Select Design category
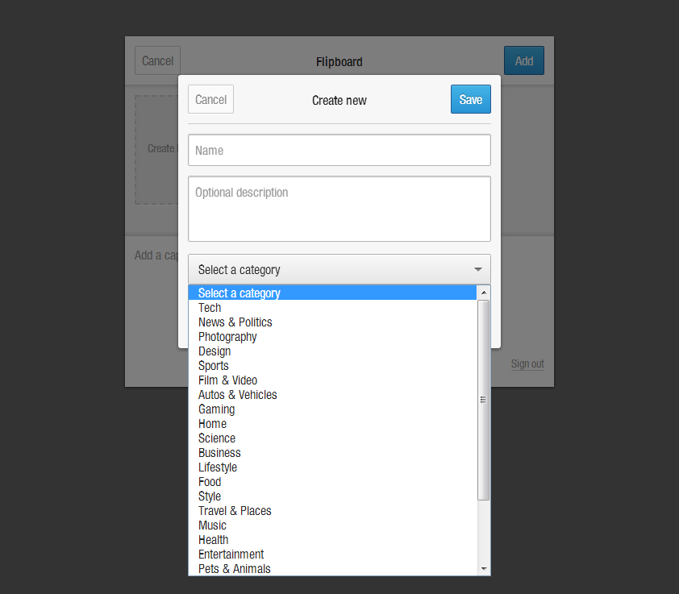679x594 pixels. (x=332, y=351)
